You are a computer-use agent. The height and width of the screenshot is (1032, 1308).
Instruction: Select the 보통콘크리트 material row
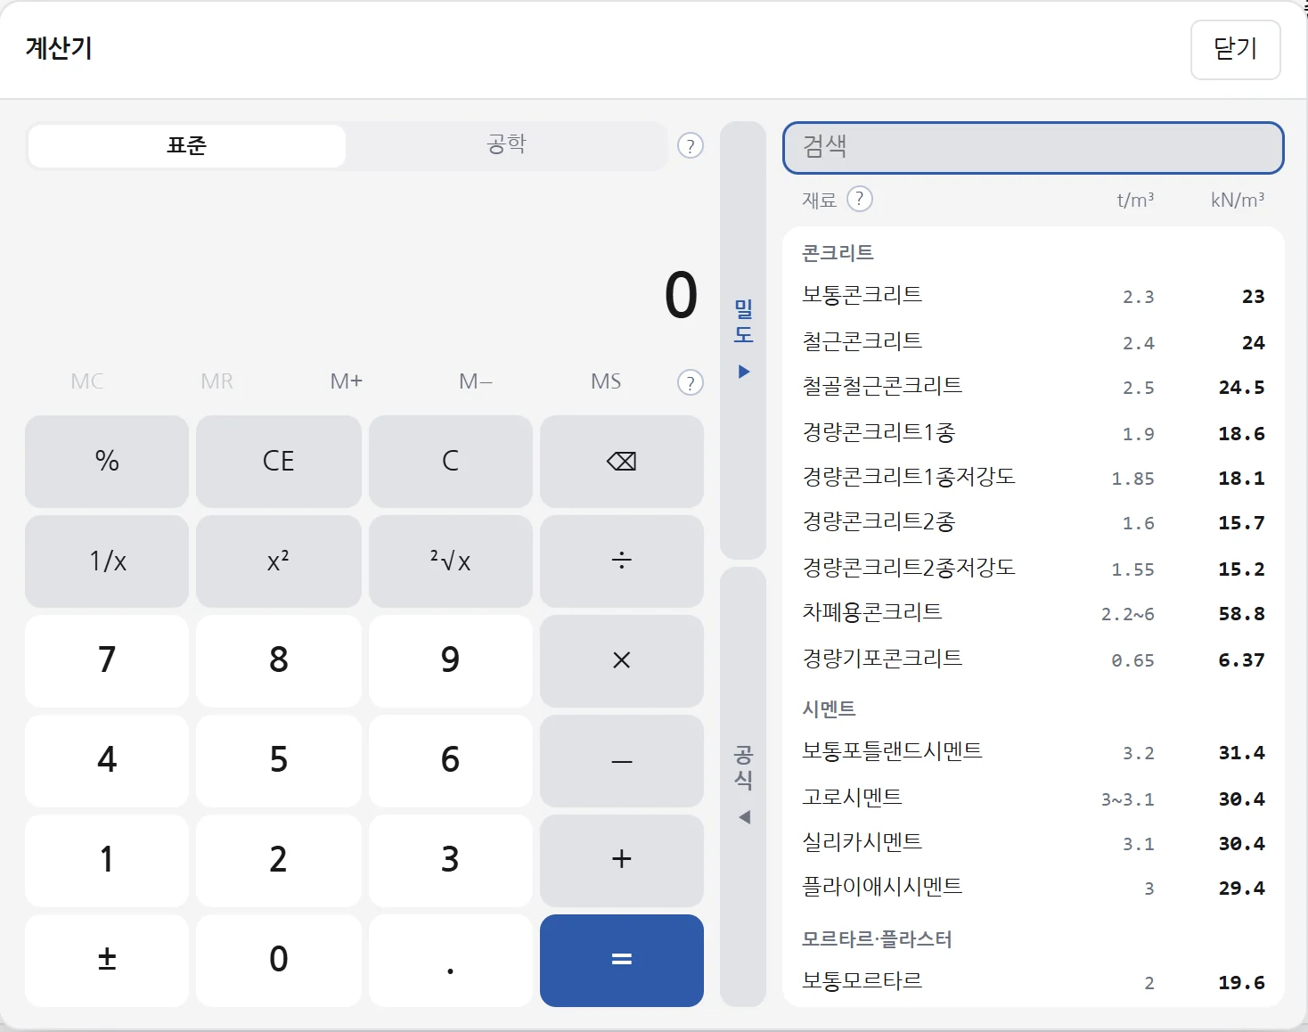point(1034,295)
